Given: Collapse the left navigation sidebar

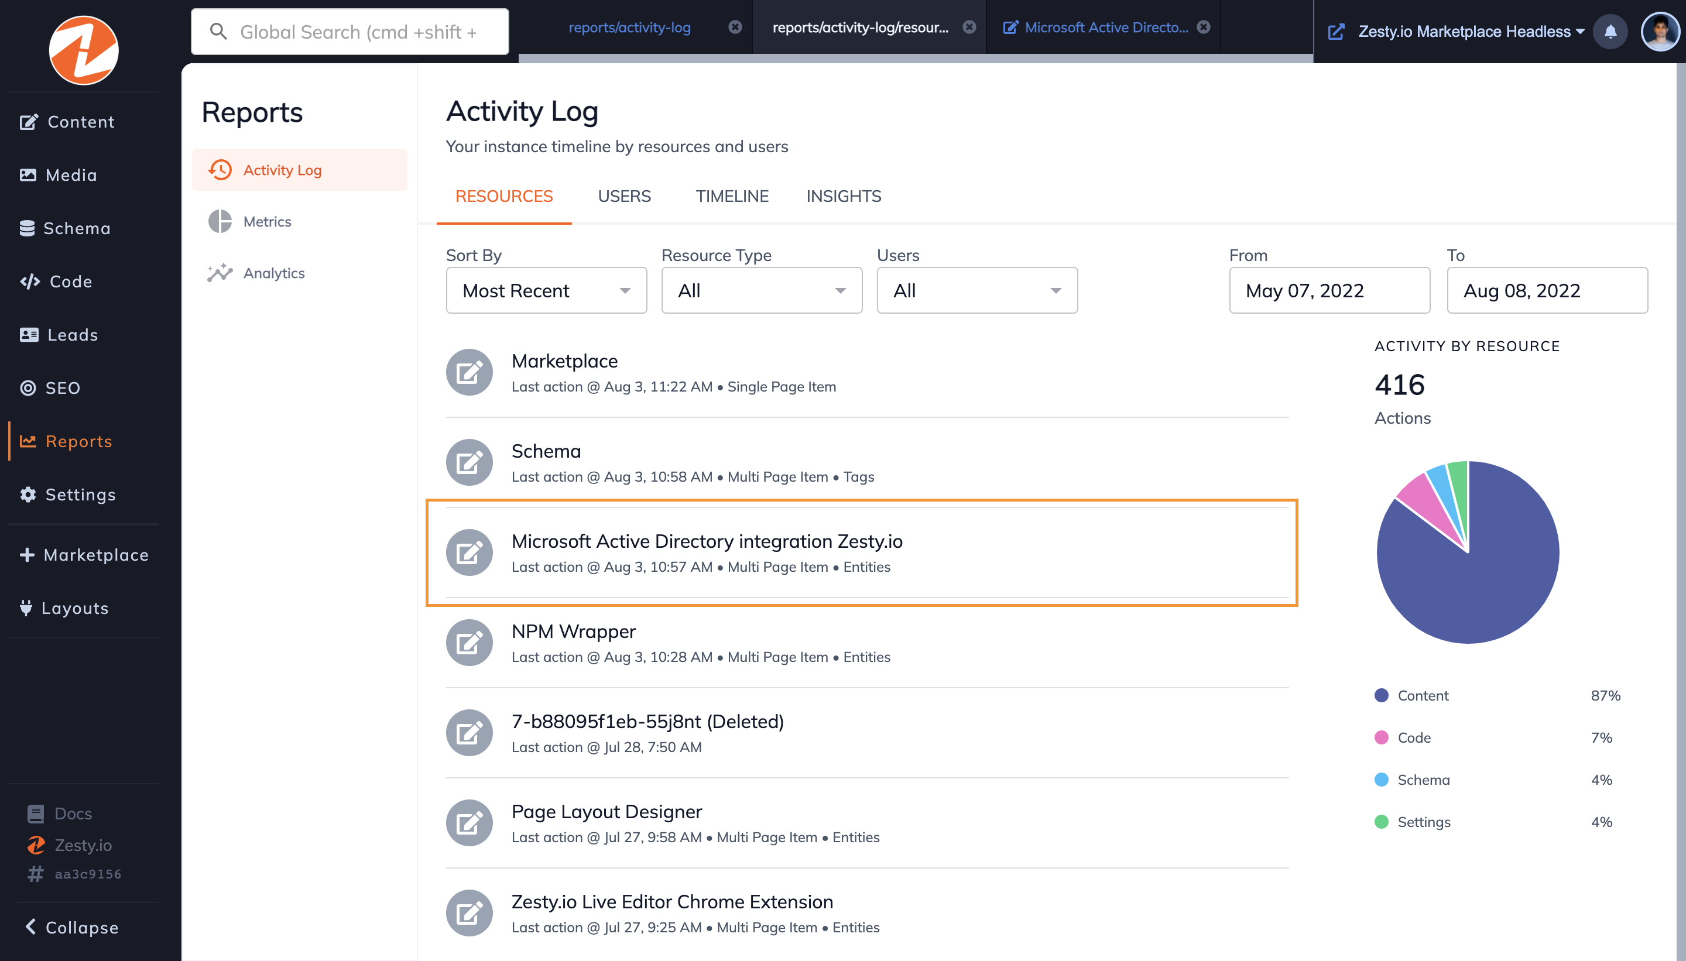Looking at the screenshot, I should coord(71,927).
